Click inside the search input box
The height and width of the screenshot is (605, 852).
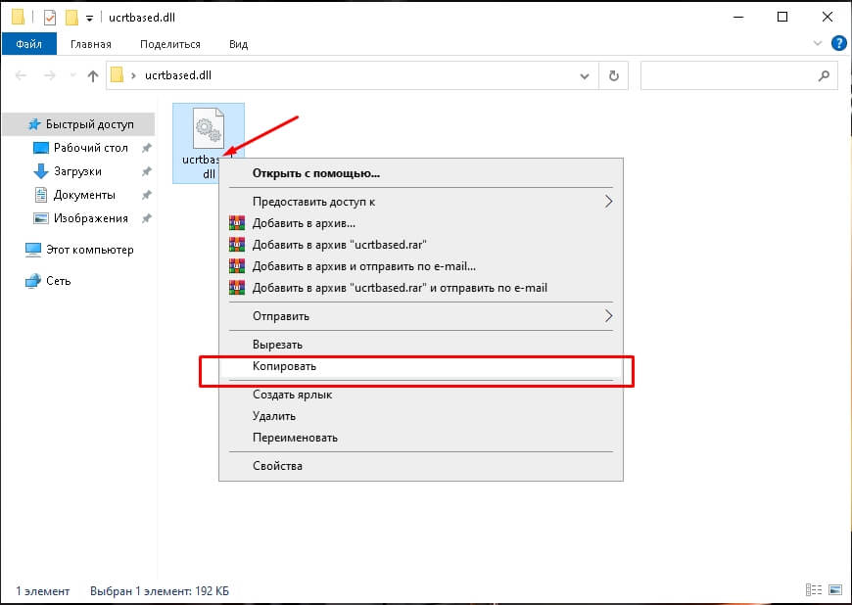(x=728, y=76)
